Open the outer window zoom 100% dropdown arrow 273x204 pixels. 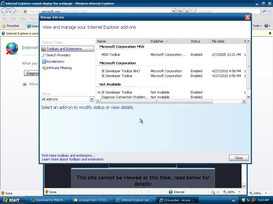pyautogui.click(x=266, y=193)
